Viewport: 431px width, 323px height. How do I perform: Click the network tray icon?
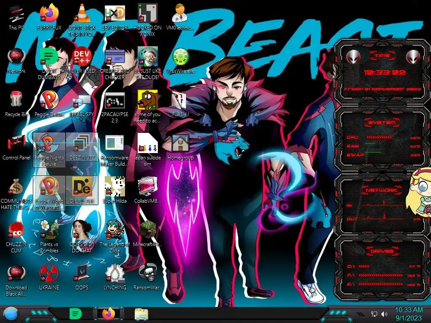point(374,314)
